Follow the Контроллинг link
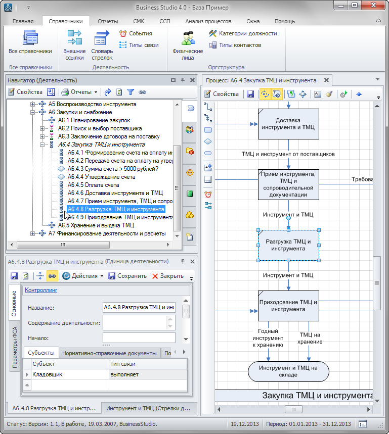389x434 pixels. 41,290
